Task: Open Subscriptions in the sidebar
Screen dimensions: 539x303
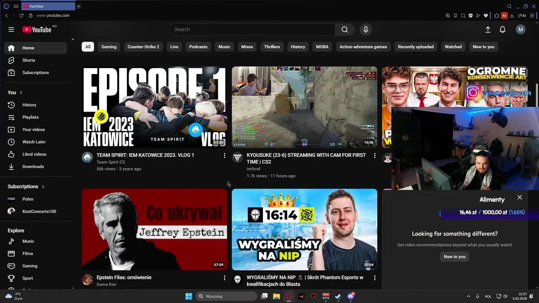Action: (x=35, y=72)
